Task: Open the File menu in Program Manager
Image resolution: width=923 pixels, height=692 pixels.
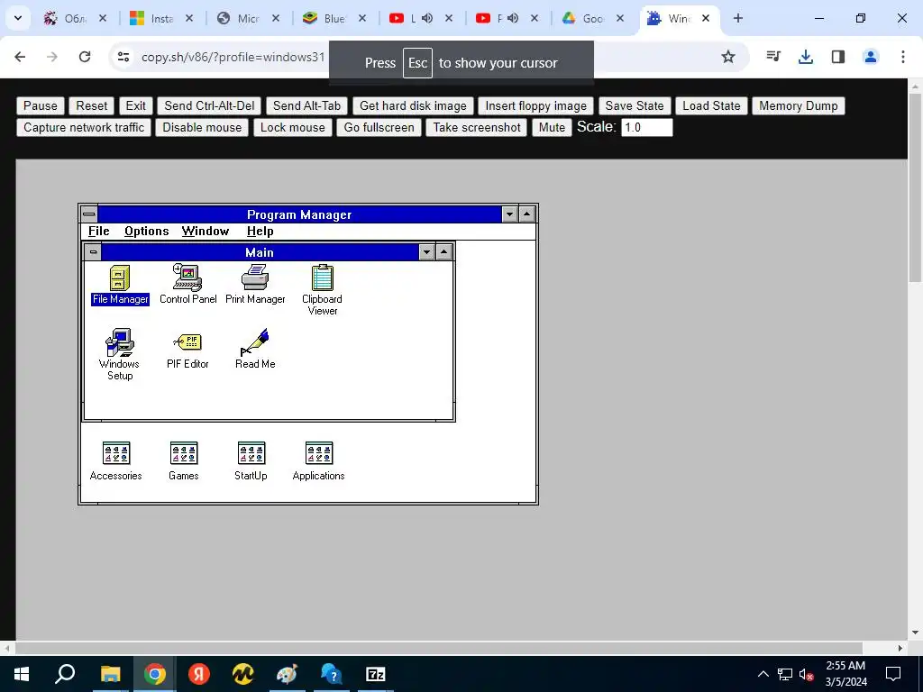Action: tap(99, 232)
